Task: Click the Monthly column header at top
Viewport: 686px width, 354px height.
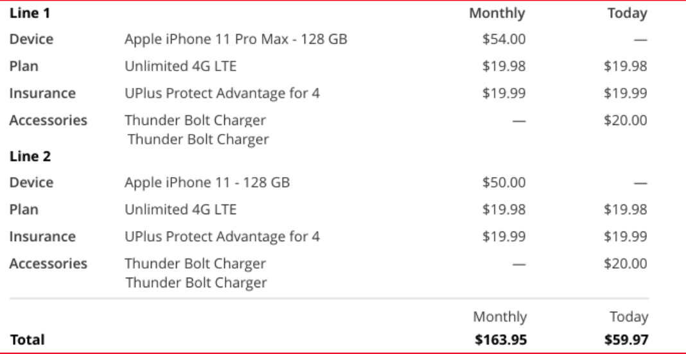Action: (x=497, y=13)
